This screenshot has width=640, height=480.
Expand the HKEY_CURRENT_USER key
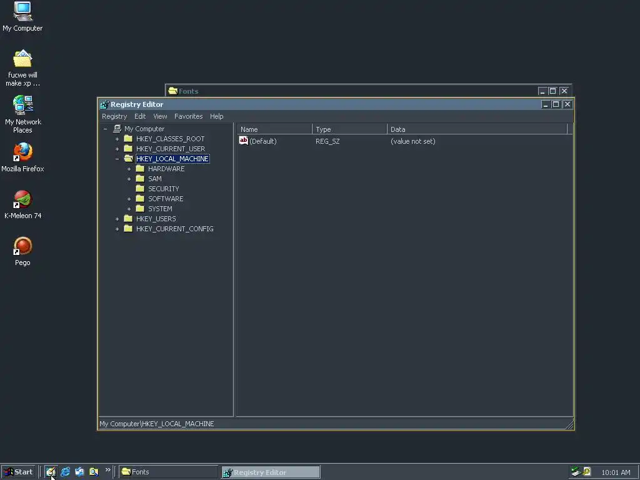point(117,149)
